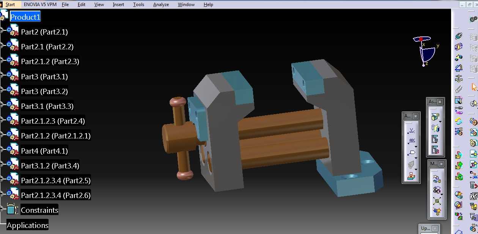The image size is (478, 234).
Task: Click the Flexible/Rigid Sub-Assembly chain icon
Action: 459,110
